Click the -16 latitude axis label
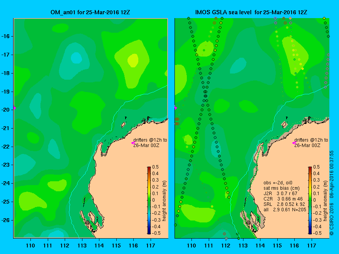The image size is (339, 254). tap(6, 36)
